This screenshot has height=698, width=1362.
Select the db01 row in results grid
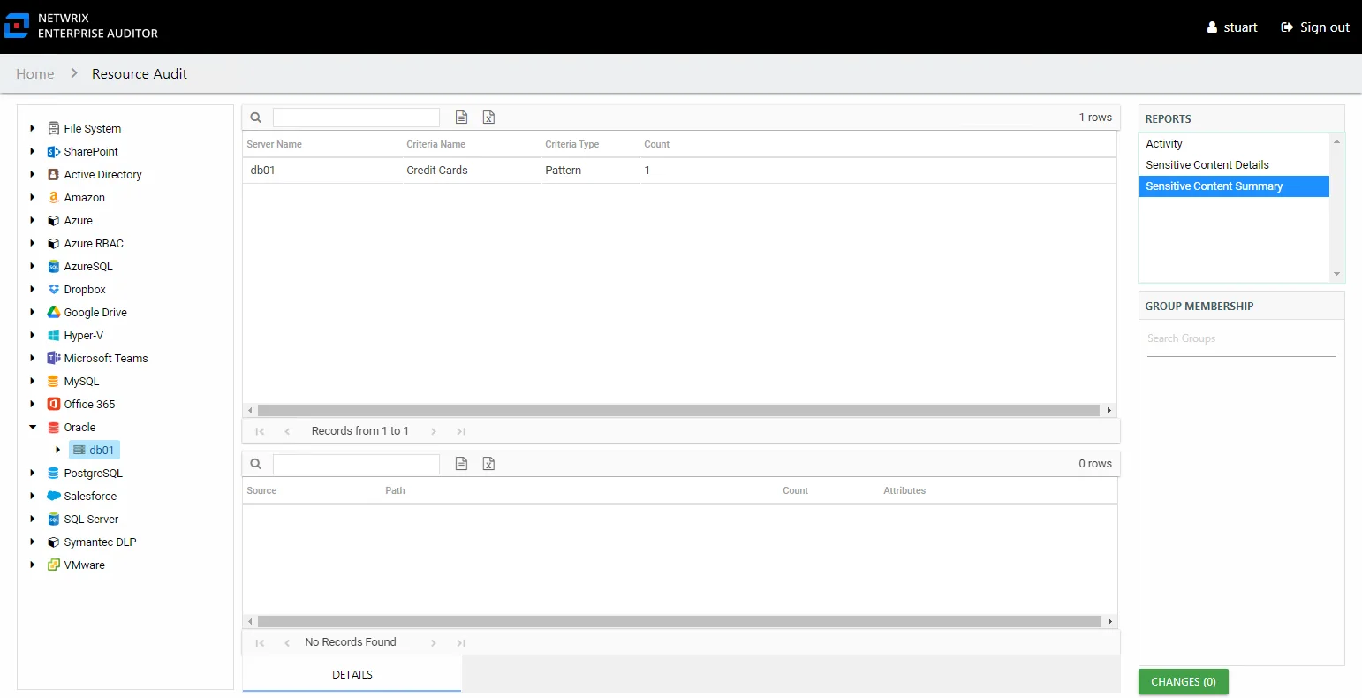click(x=679, y=171)
